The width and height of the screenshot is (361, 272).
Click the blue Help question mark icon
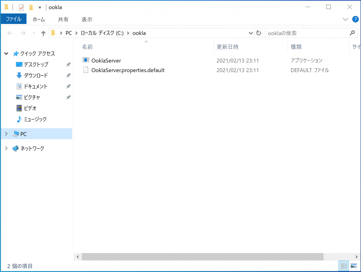pyautogui.click(x=355, y=19)
